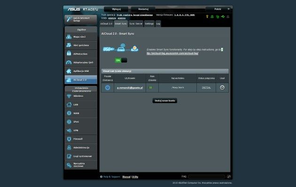This screenshot has width=296, height=187.
Task: Click the firmware version link
Action: tap(185, 15)
